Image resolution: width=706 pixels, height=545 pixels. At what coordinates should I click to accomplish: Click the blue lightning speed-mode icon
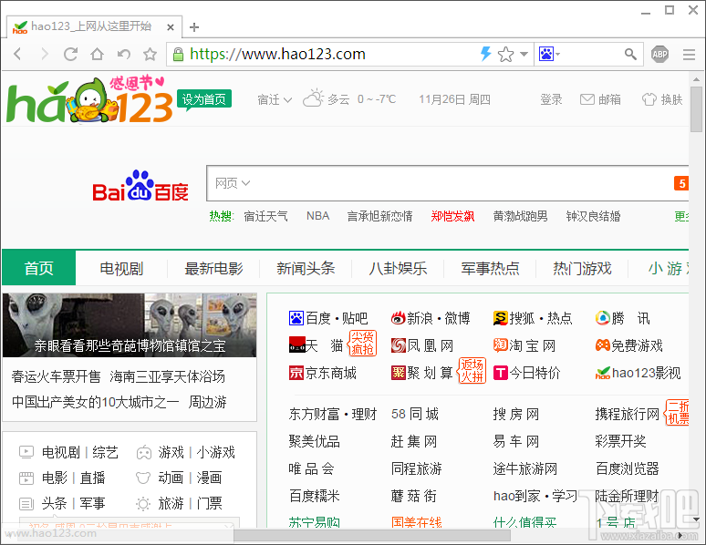point(485,54)
